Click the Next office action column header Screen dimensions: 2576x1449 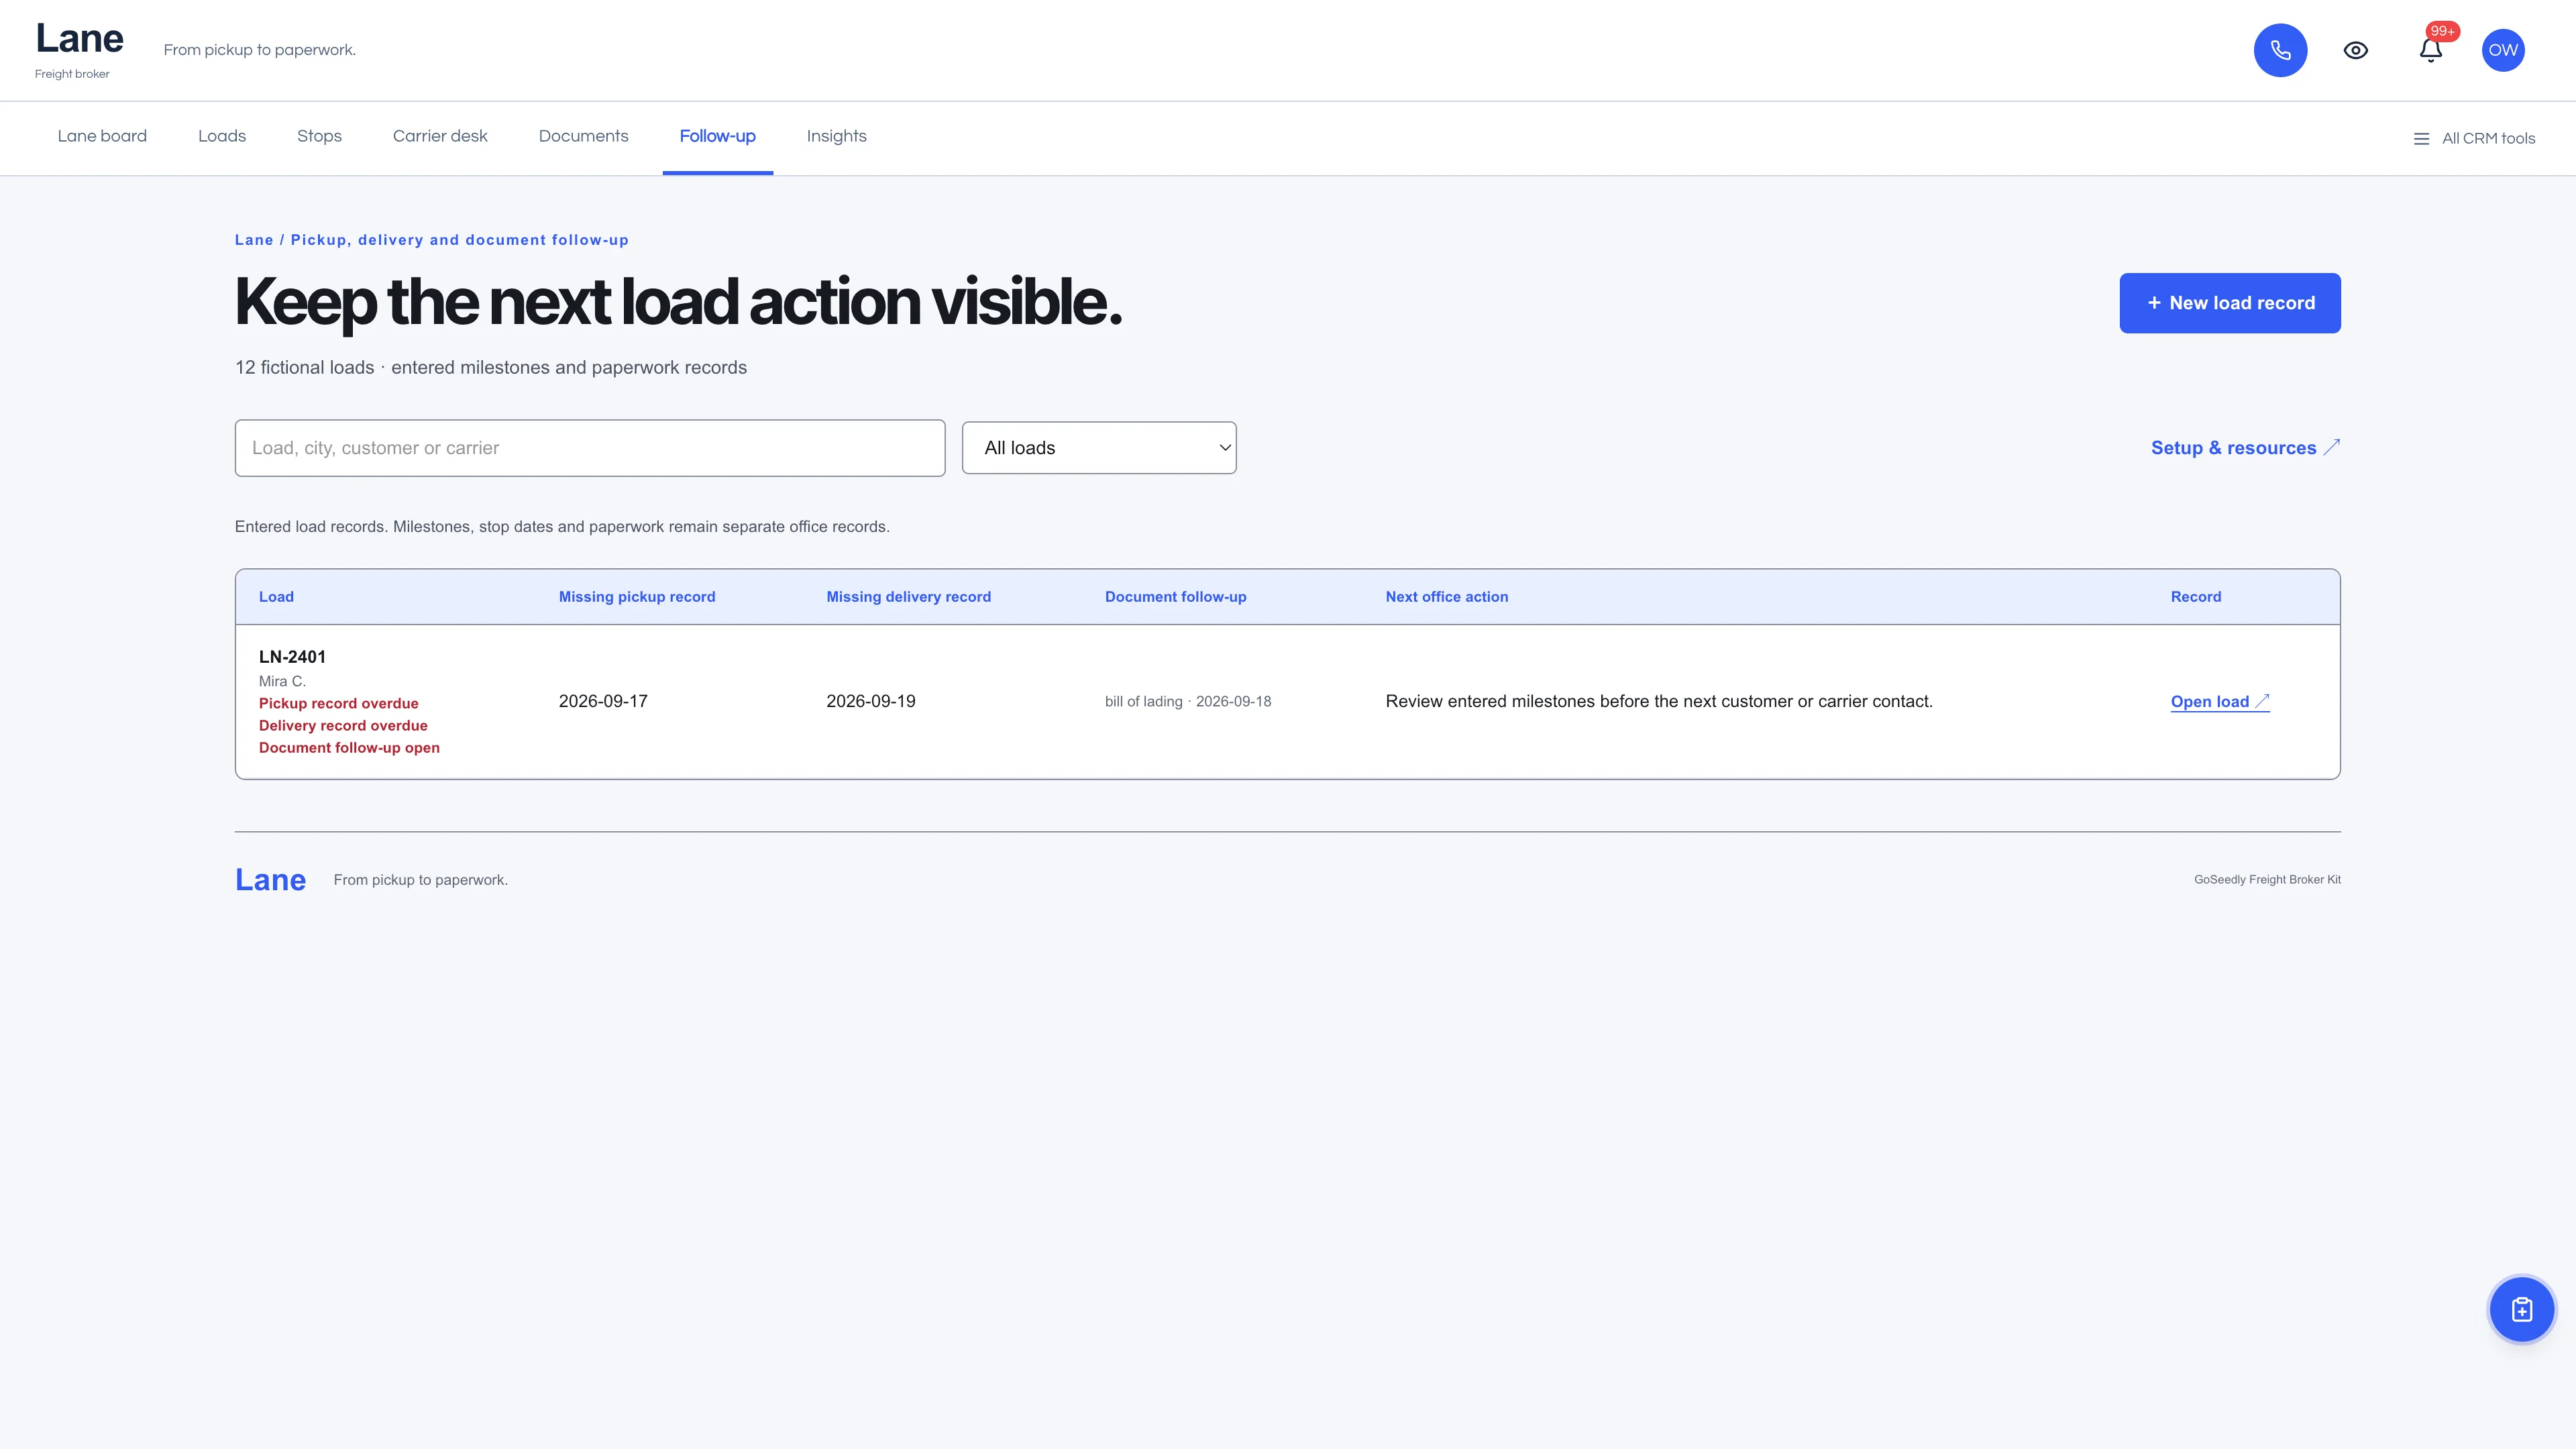1446,597
